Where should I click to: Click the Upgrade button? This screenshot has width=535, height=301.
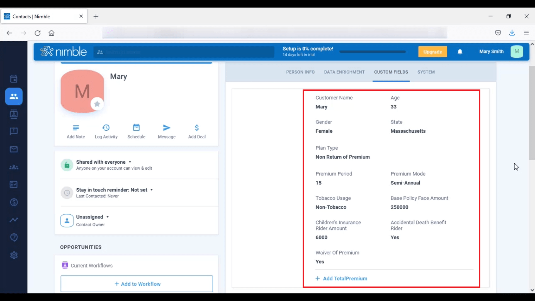coord(432,52)
